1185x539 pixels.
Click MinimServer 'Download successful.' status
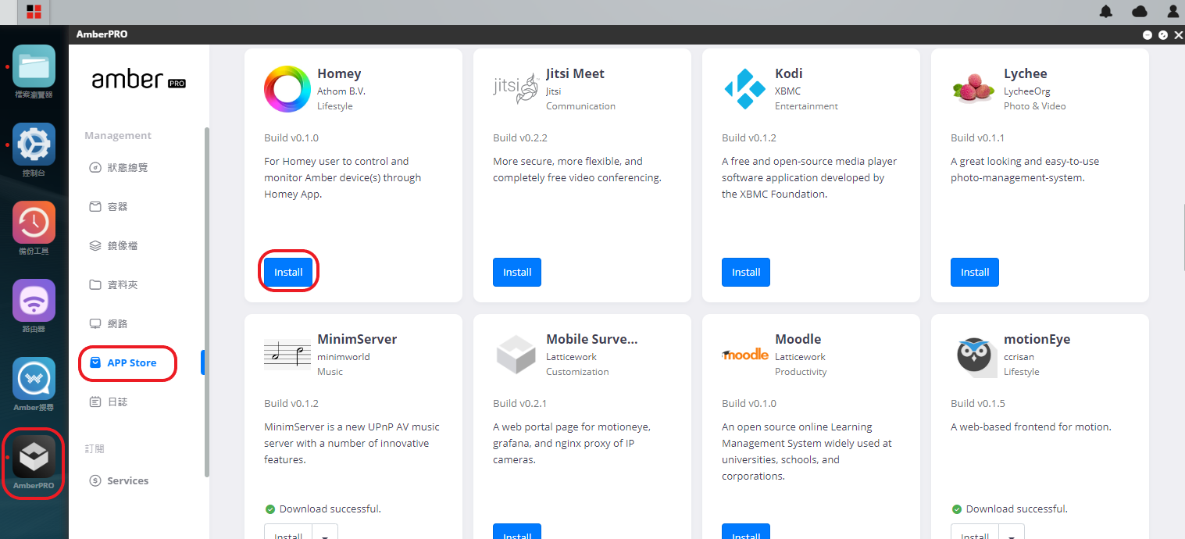330,509
